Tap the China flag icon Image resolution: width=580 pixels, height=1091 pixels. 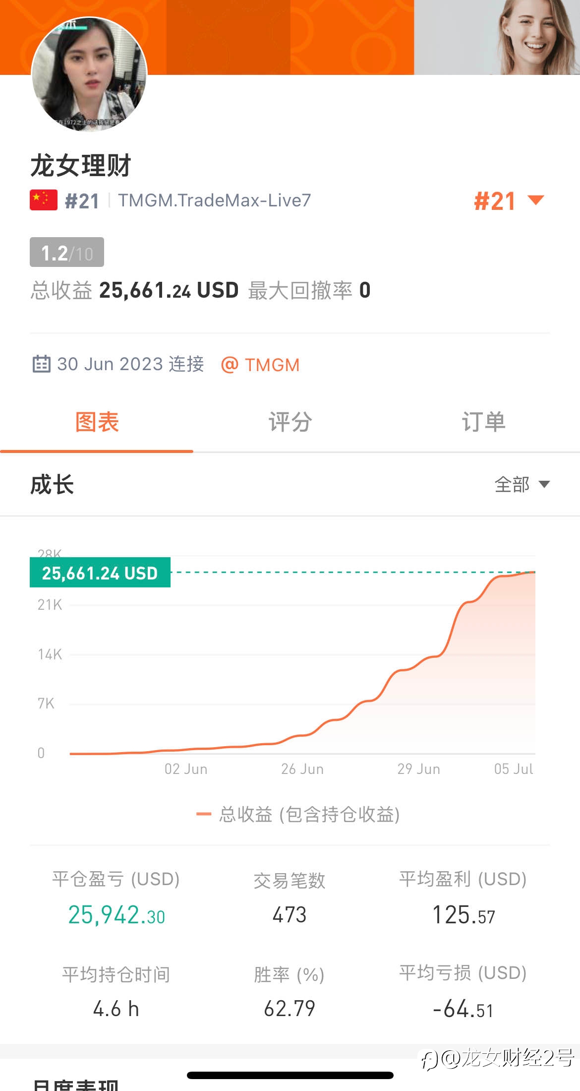(44, 200)
